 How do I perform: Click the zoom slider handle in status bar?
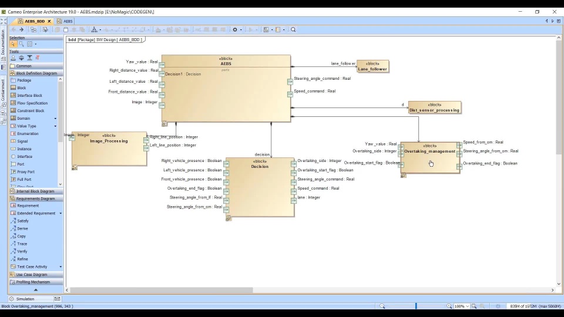click(x=416, y=306)
